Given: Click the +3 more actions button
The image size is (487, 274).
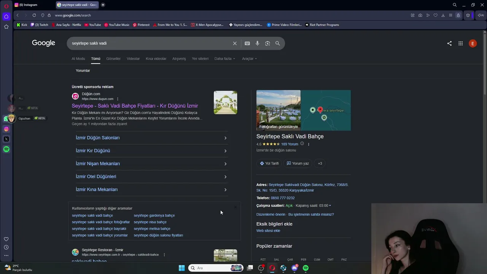Looking at the screenshot, I should click(x=320, y=163).
